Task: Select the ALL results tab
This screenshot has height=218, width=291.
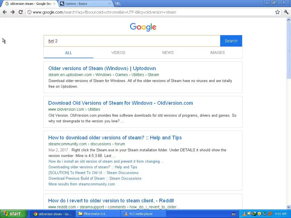Action: pos(68,53)
